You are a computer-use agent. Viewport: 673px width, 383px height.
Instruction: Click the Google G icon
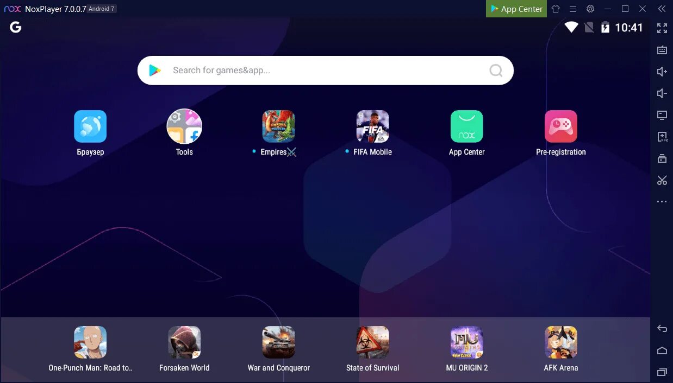click(x=16, y=27)
